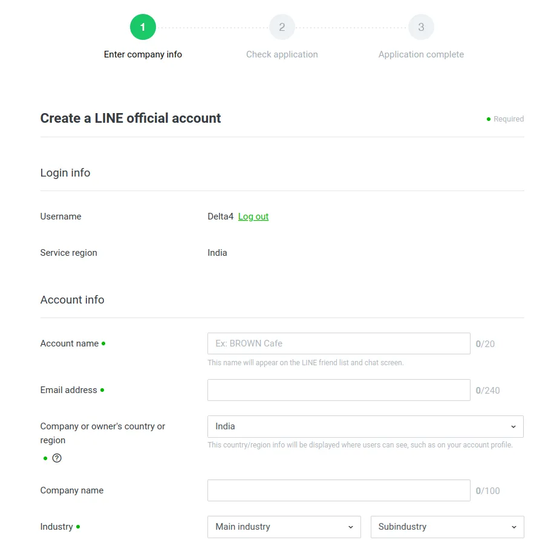Viewport: 554px width, 540px height.
Task: Click the required dot next to Account name
Action: (x=105, y=343)
